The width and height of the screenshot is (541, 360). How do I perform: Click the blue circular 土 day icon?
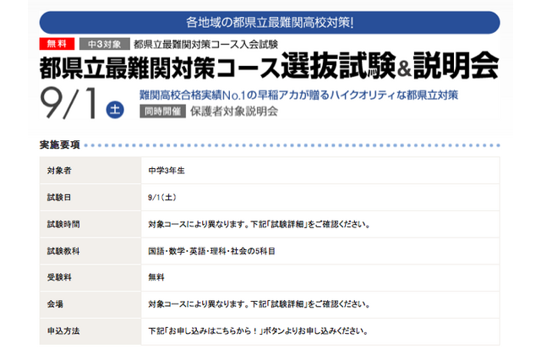point(115,110)
